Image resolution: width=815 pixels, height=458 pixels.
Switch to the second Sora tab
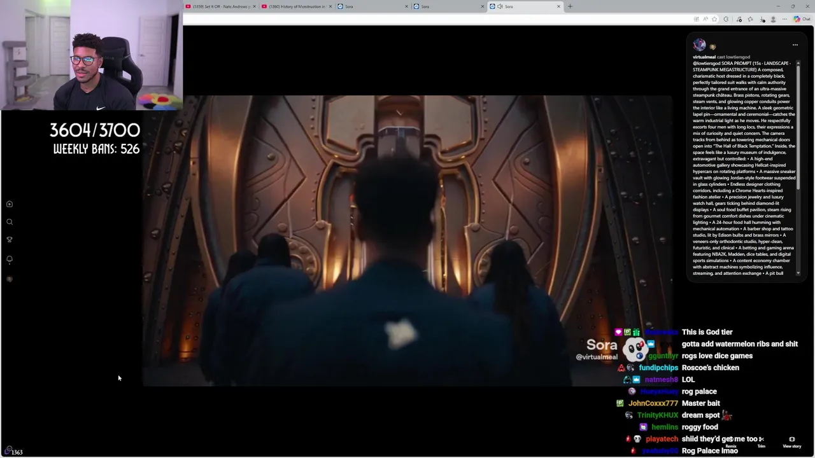tap(450, 6)
